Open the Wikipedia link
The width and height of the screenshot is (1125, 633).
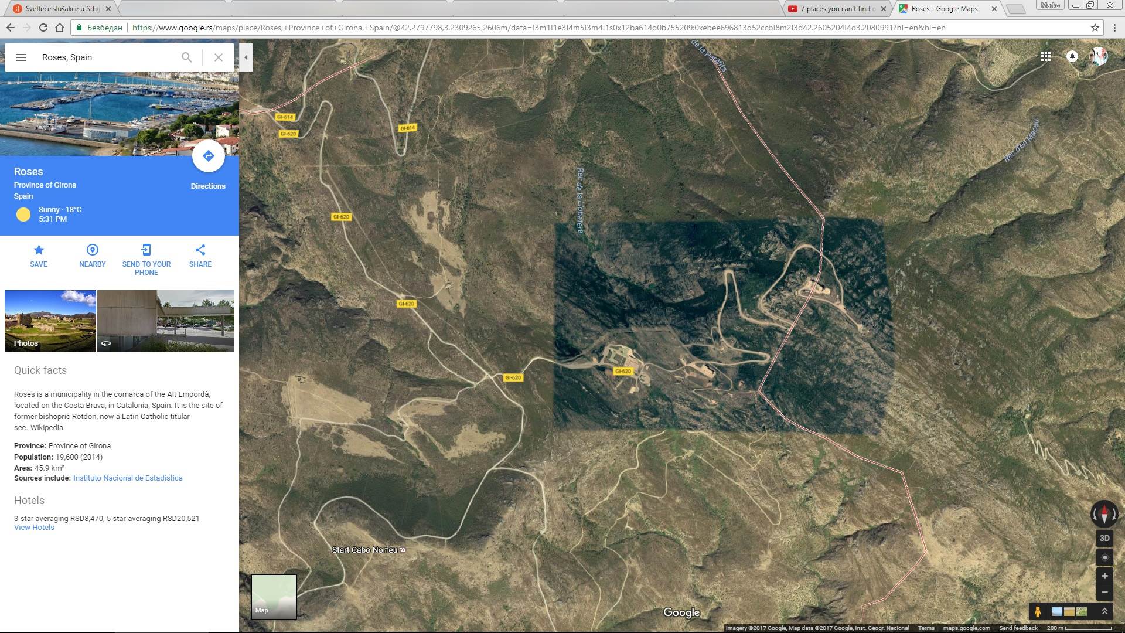[x=46, y=428]
